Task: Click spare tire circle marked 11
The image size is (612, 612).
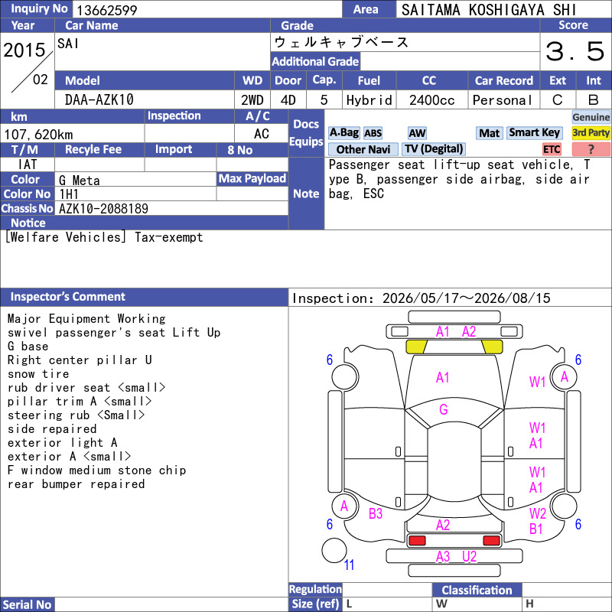Action: [334, 550]
